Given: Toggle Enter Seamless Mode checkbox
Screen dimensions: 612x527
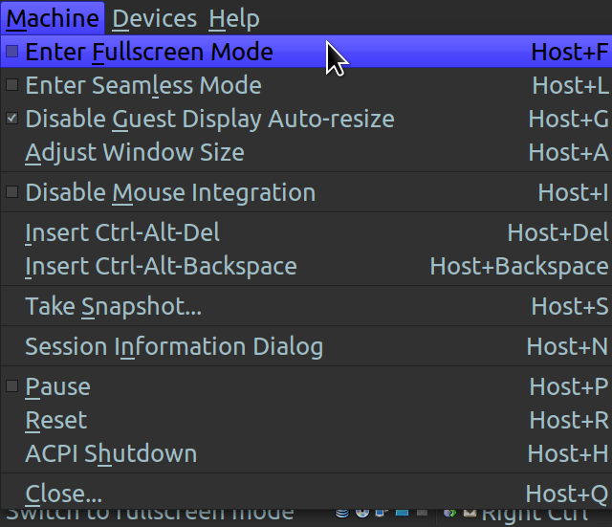Looking at the screenshot, I should coord(12,85).
